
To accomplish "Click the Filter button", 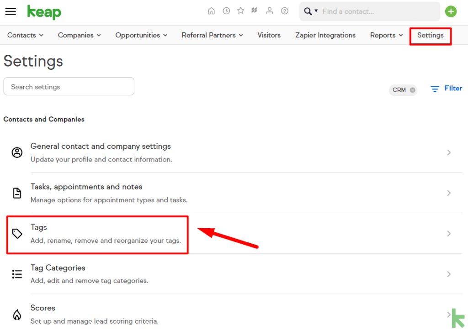I will pyautogui.click(x=446, y=89).
